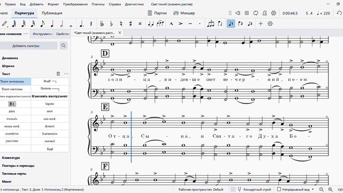
Task: Toggle the metronome
Action: point(264,13)
